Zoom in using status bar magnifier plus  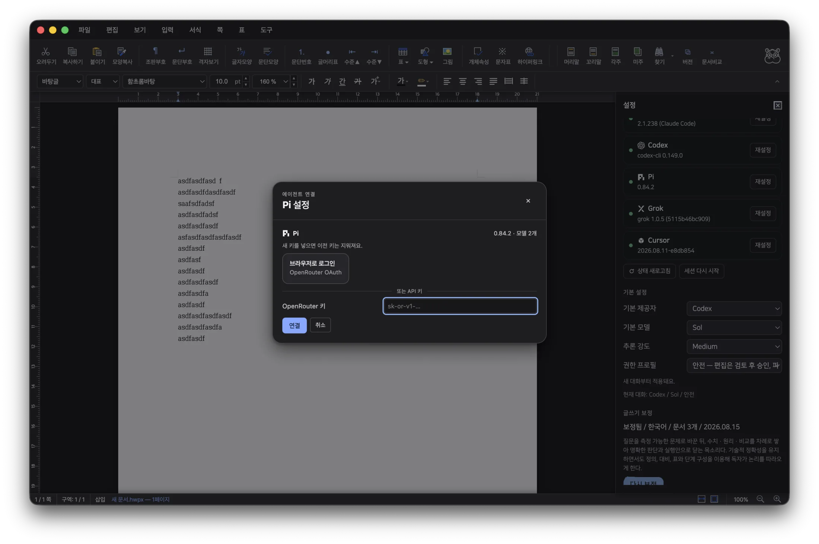pos(777,499)
